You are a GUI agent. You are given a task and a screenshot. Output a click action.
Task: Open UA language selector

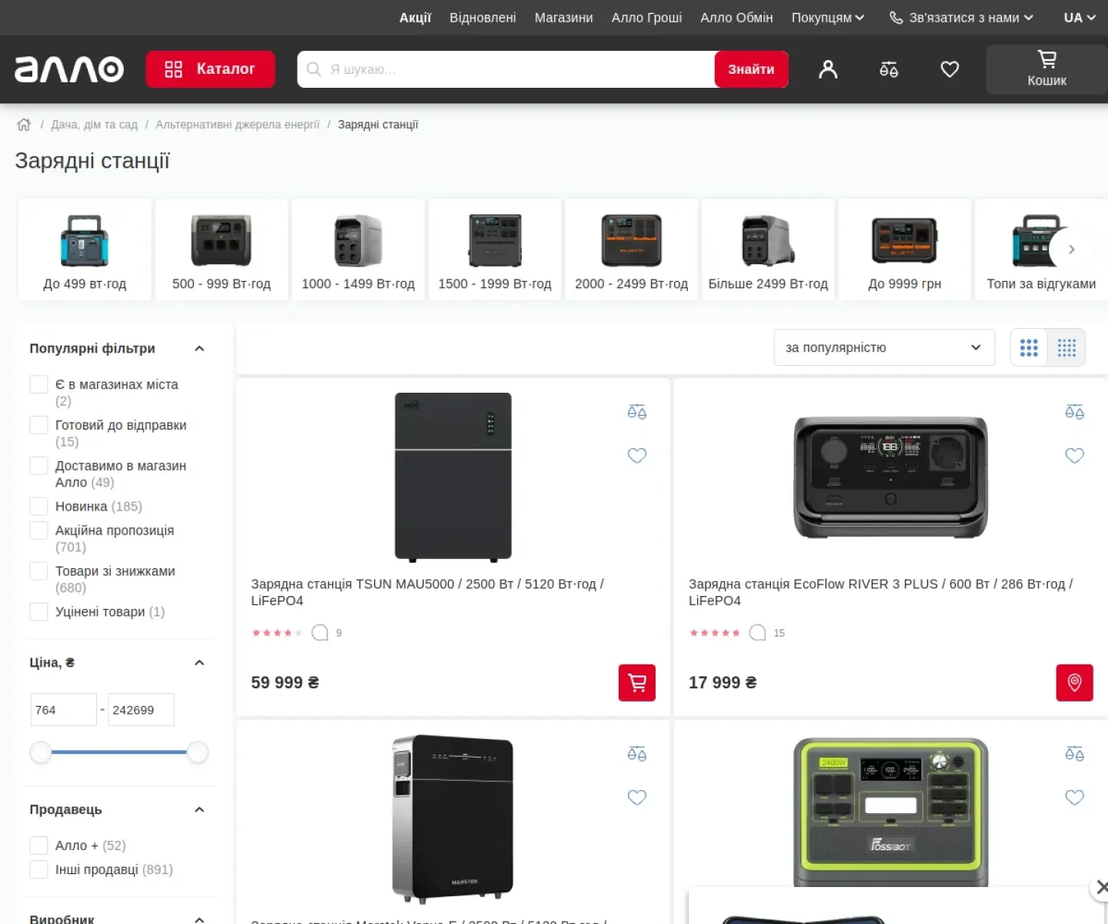(1080, 18)
